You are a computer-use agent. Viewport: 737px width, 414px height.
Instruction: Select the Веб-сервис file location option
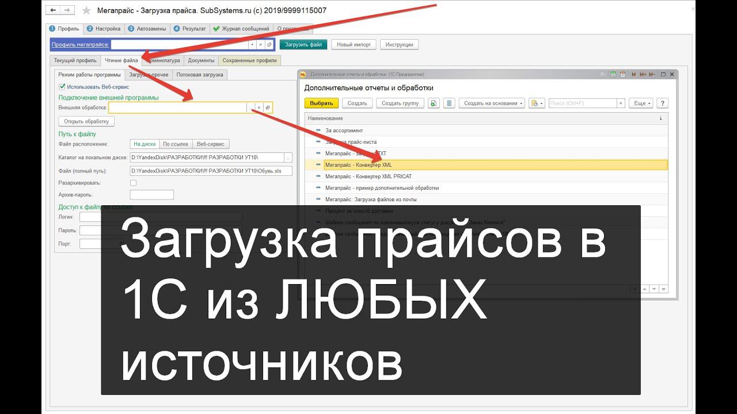211,144
